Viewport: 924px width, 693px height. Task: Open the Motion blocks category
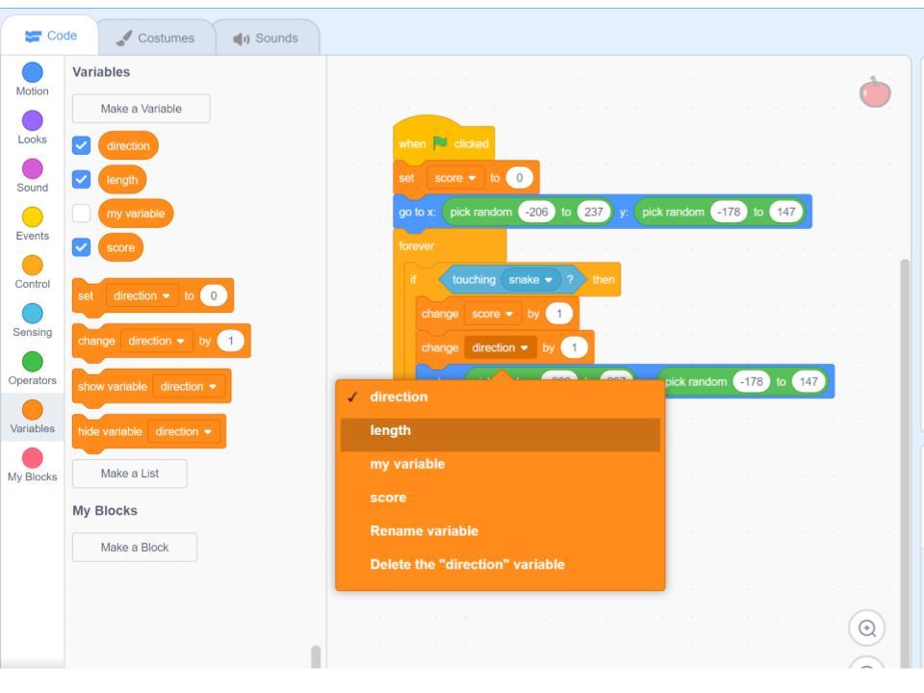[33, 80]
